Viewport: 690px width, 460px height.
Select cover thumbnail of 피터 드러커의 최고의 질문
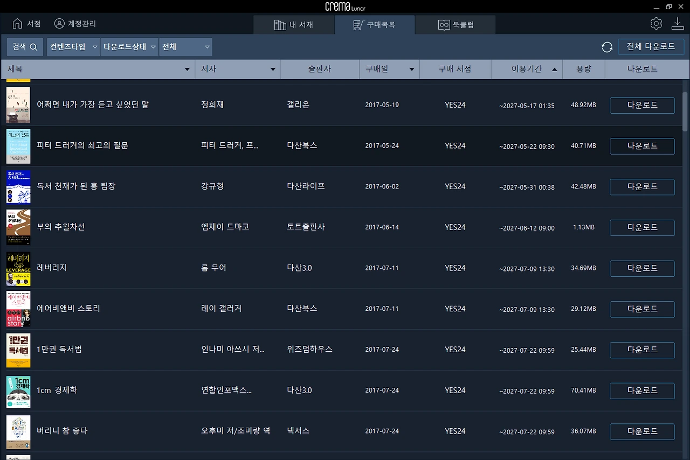click(18, 146)
